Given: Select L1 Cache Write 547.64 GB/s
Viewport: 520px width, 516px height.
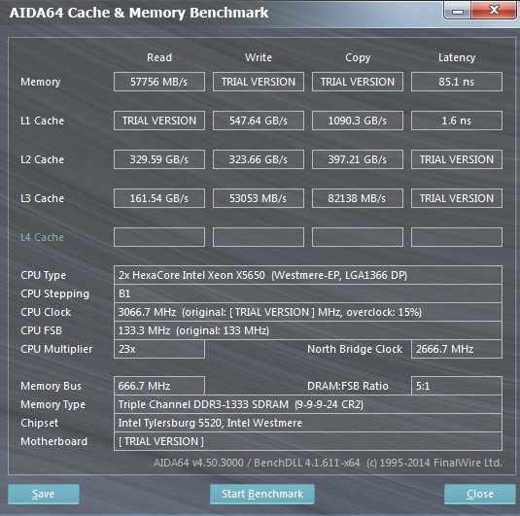Looking at the screenshot, I should click(259, 120).
